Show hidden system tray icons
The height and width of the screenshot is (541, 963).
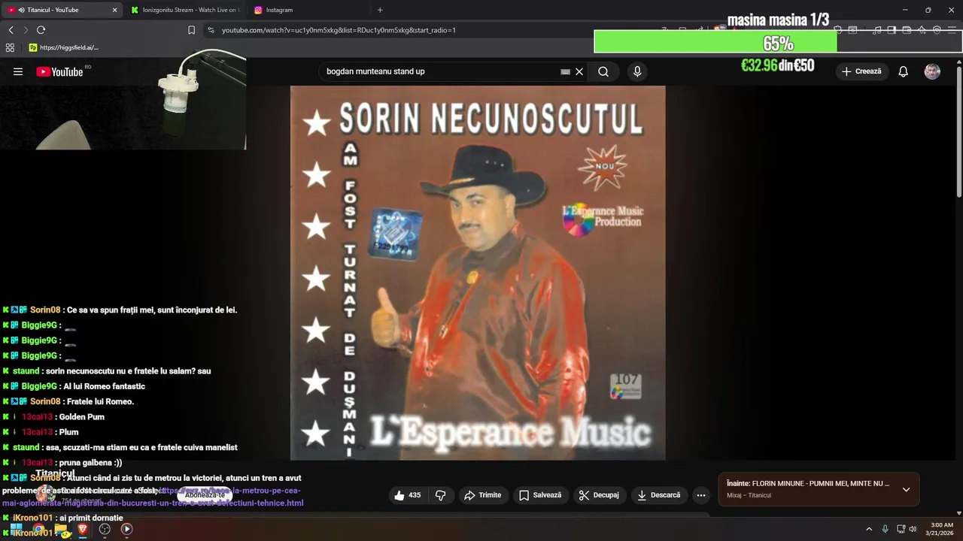(x=869, y=529)
